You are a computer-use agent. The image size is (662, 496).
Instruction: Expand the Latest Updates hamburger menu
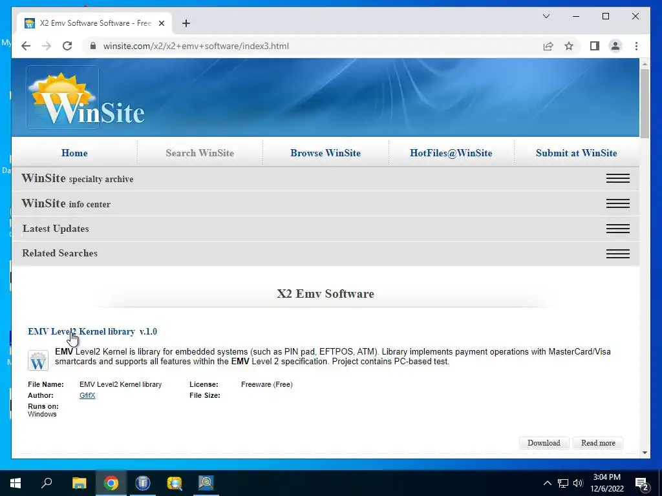(x=617, y=229)
